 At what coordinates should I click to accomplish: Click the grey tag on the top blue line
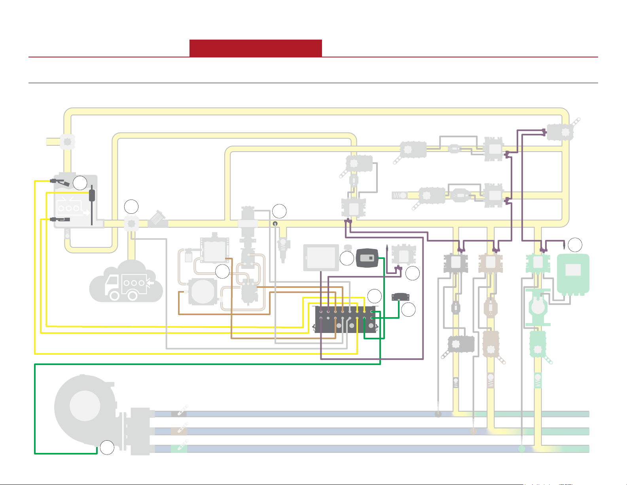(x=179, y=414)
